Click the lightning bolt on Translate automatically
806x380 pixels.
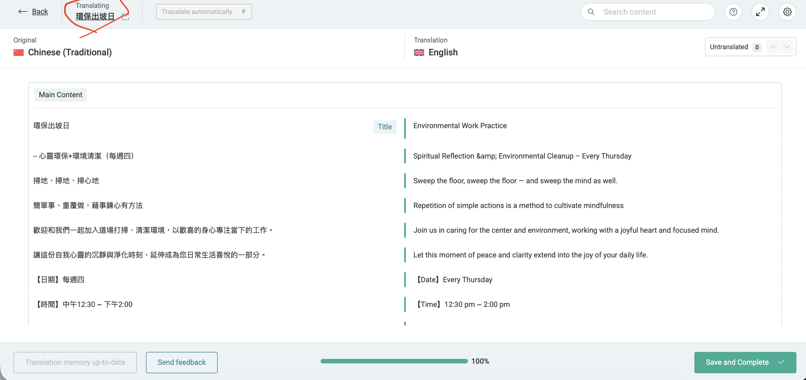(x=244, y=12)
